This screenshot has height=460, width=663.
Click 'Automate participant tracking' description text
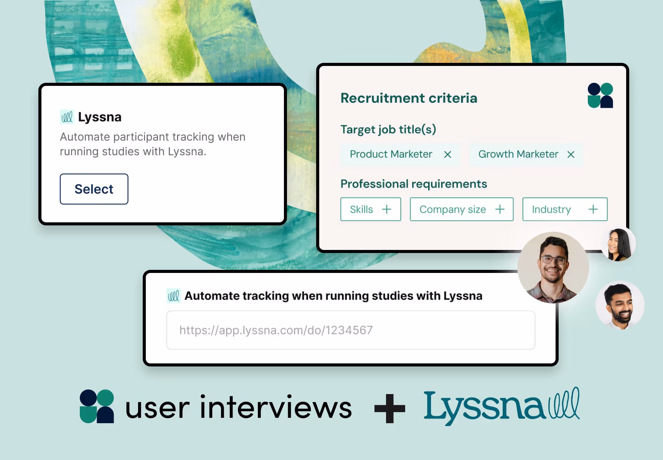[x=153, y=144]
